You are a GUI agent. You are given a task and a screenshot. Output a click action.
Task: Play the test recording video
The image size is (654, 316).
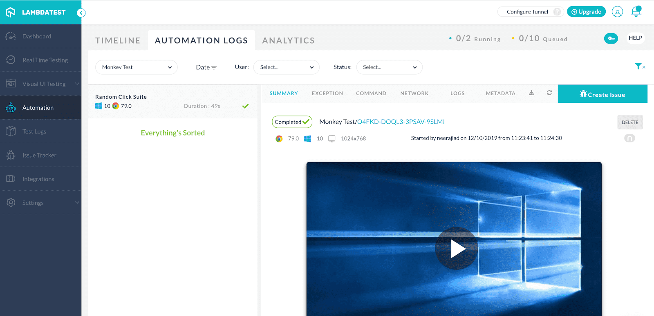pos(457,248)
